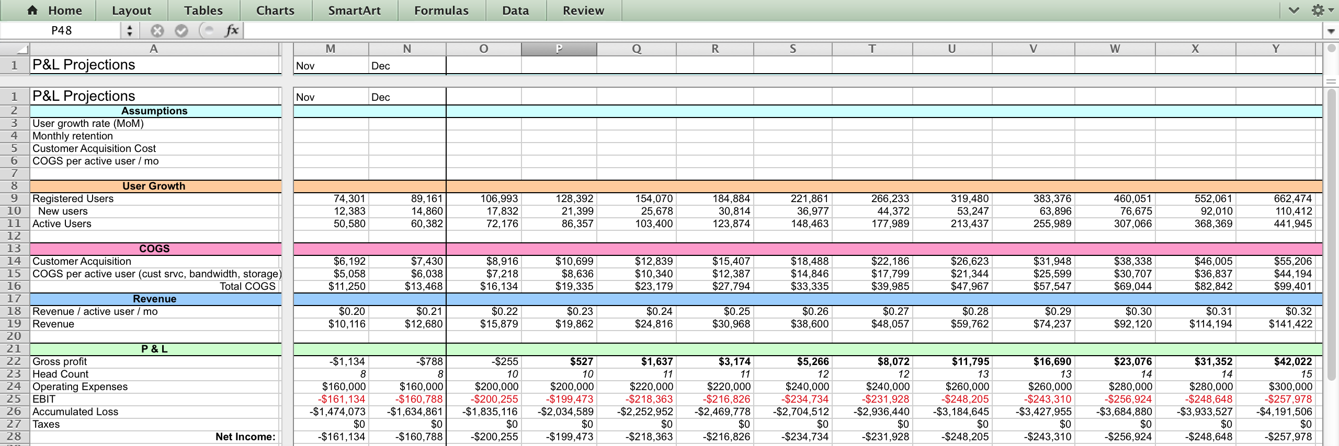1339x446 pixels.
Task: Click the P48 name box field
Action: (62, 31)
